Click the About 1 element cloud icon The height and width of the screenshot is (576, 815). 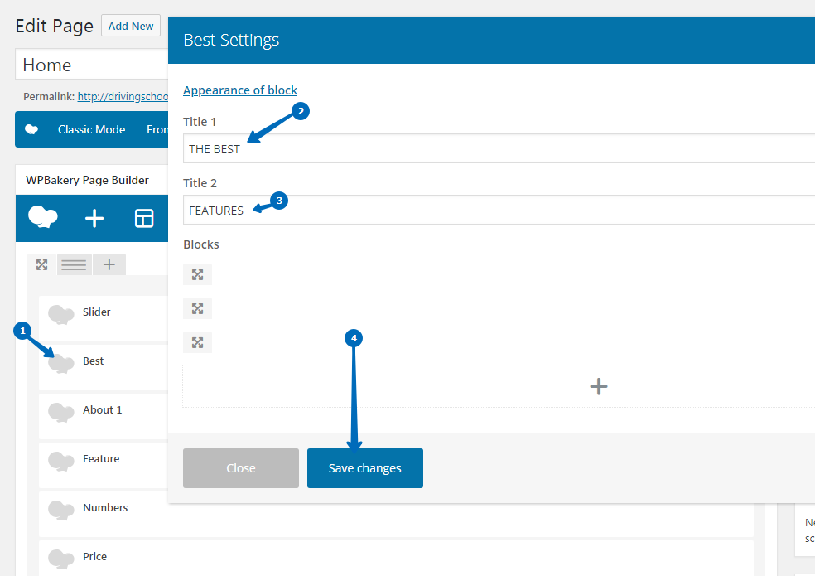tap(61, 411)
